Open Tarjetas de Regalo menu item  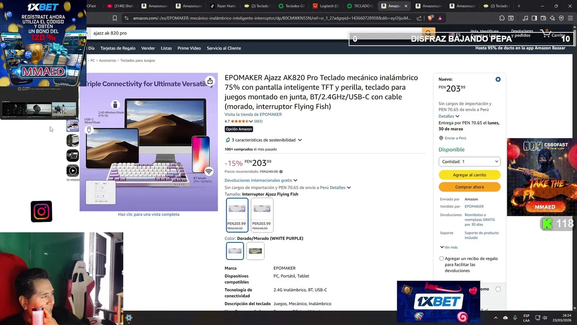coord(118,48)
